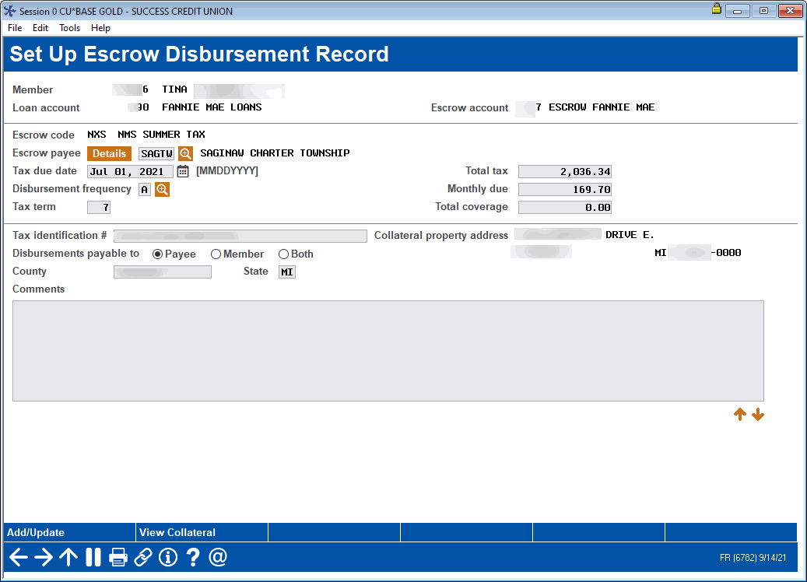
Task: Click the orange up arrow above the comments area
Action: click(x=740, y=414)
